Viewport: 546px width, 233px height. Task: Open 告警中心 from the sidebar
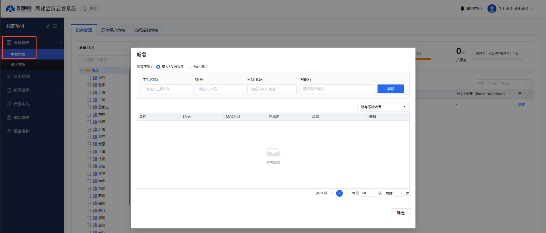pos(21,104)
